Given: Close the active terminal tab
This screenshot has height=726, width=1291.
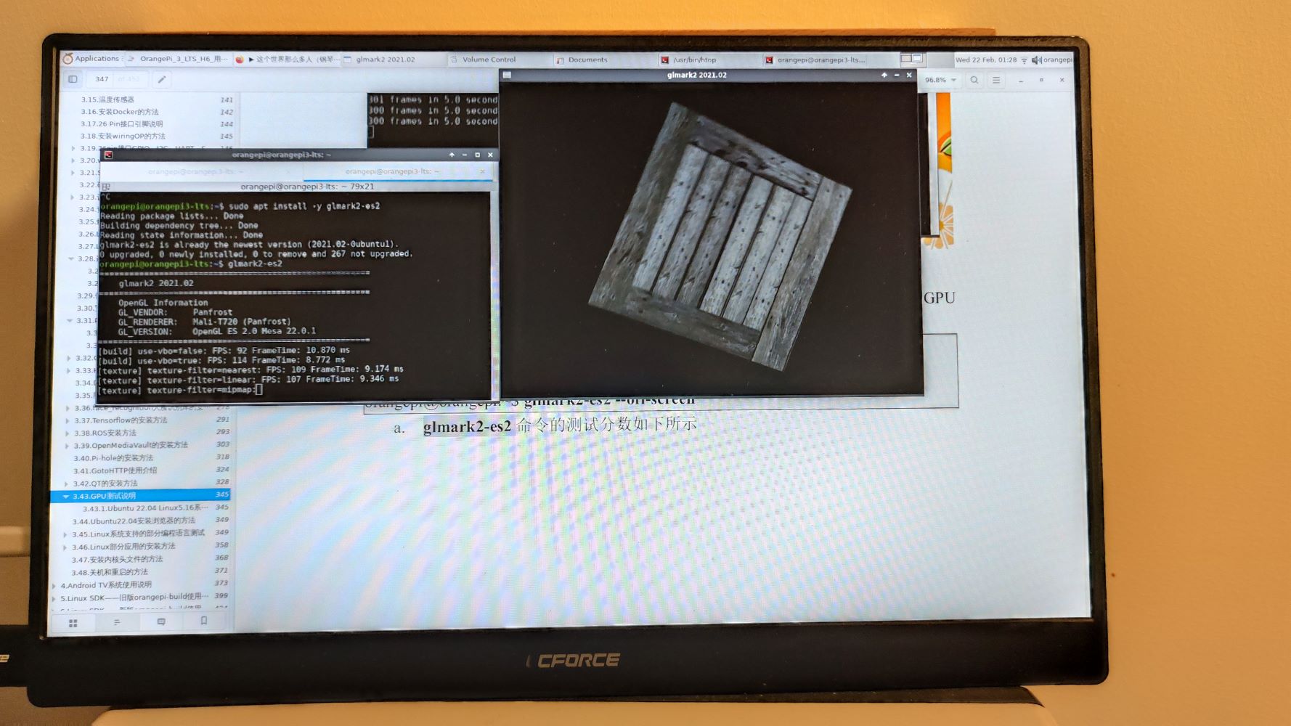Looking at the screenshot, I should (482, 171).
